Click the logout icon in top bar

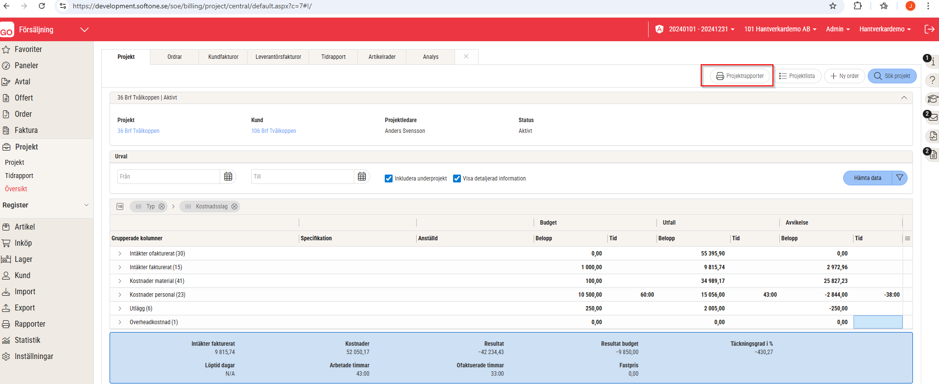929,29
